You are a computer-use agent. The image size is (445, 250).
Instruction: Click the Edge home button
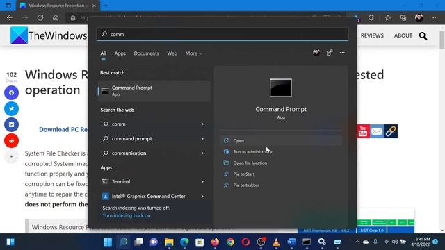56,18
